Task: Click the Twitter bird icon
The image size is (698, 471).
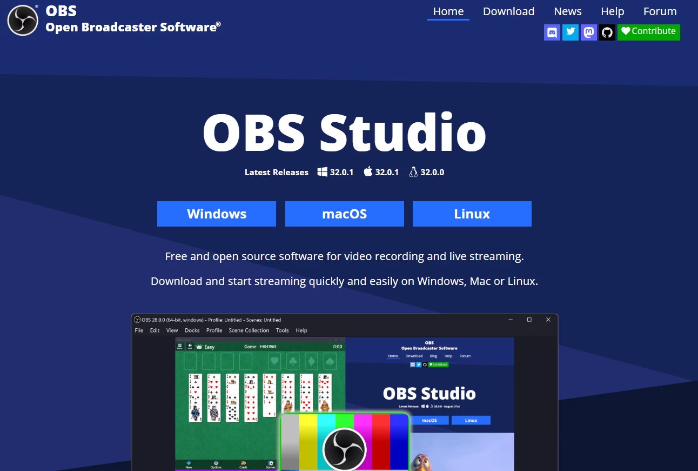Action: click(x=570, y=32)
